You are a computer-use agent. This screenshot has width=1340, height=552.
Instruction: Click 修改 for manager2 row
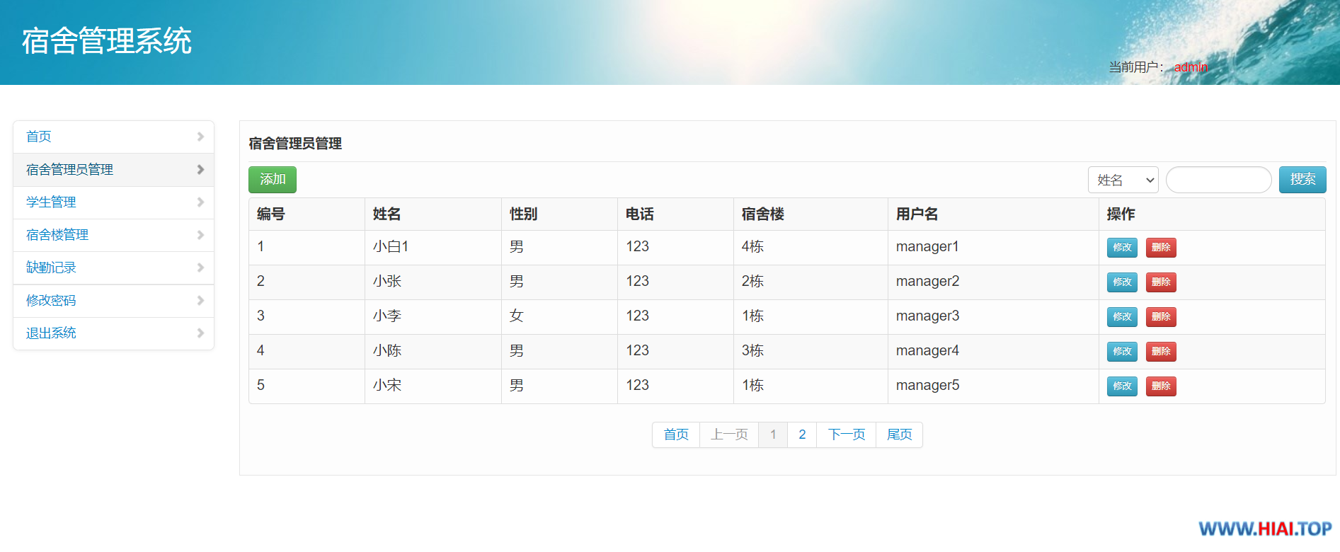coord(1122,282)
